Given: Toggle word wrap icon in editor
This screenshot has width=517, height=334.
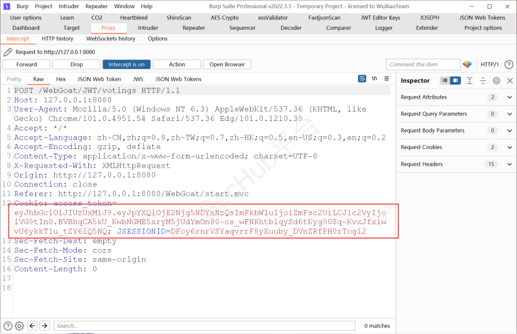Looking at the screenshot, I should 362,79.
